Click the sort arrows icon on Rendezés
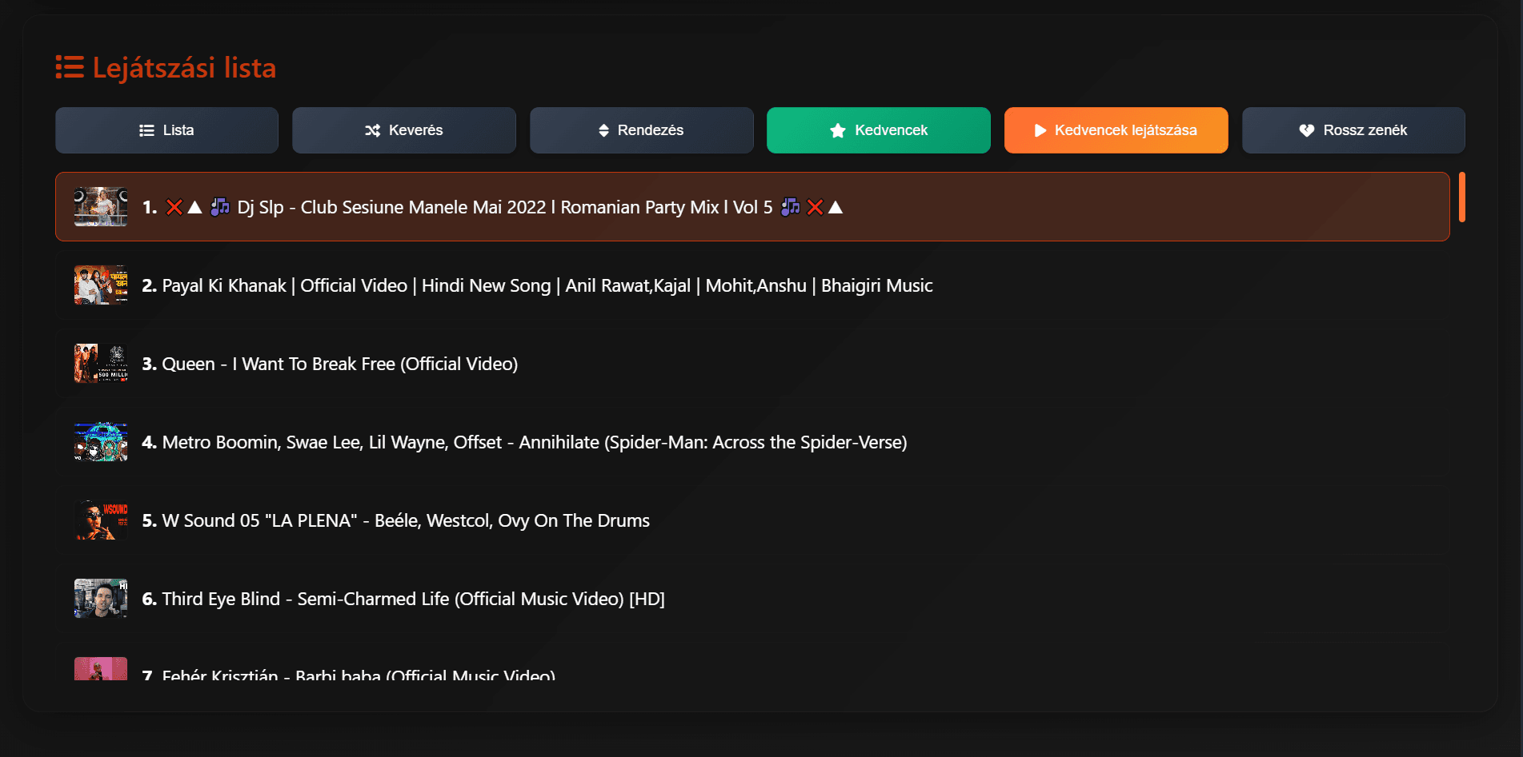Screen dimensions: 1523x757 [603, 130]
